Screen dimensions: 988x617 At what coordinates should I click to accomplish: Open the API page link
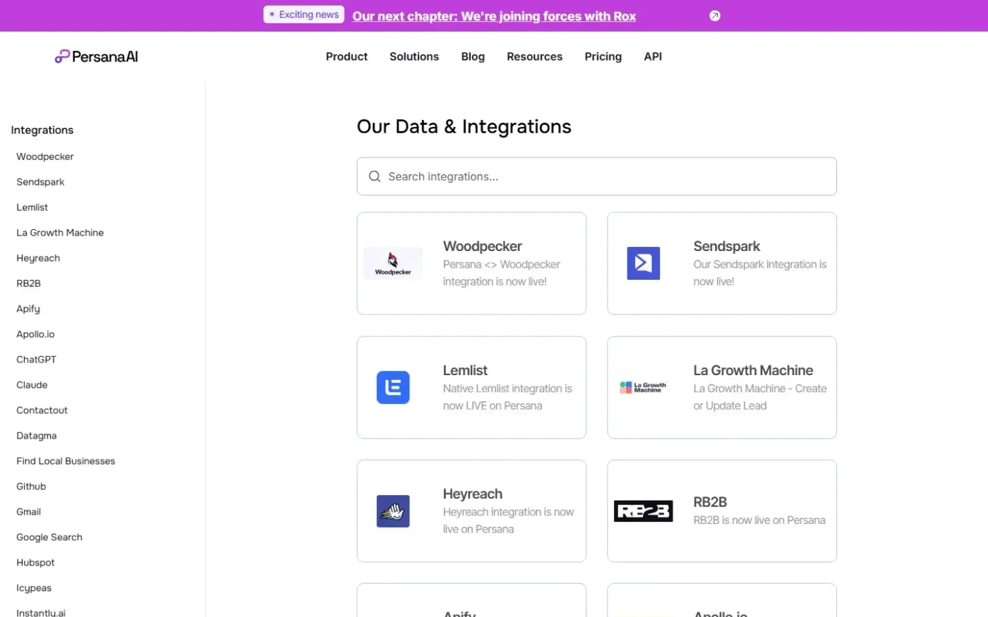[x=653, y=56]
